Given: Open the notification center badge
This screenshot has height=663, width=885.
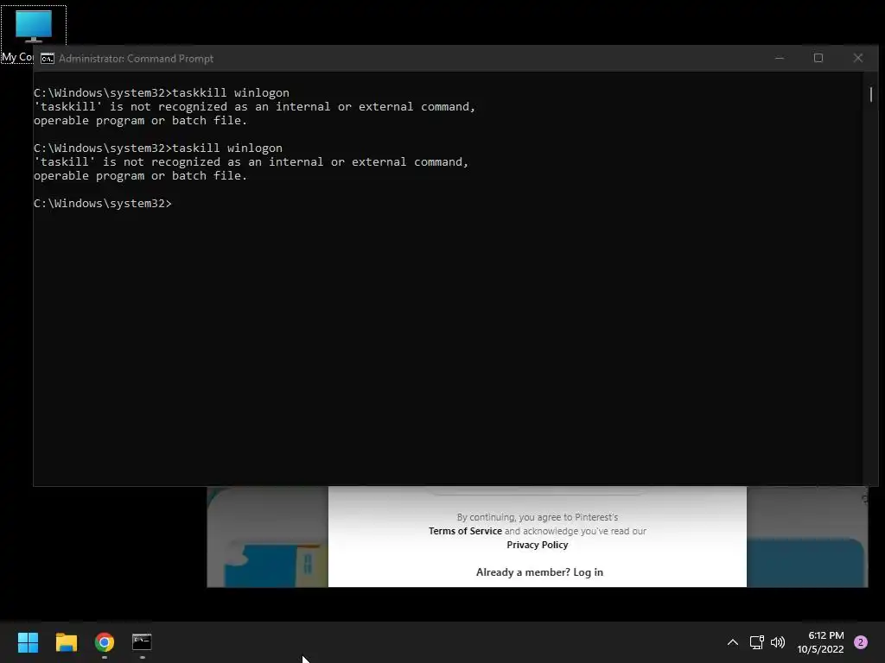Looking at the screenshot, I should click(861, 642).
